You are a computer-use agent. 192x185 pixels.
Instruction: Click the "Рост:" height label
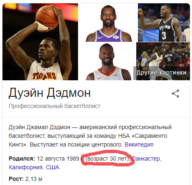16,179
